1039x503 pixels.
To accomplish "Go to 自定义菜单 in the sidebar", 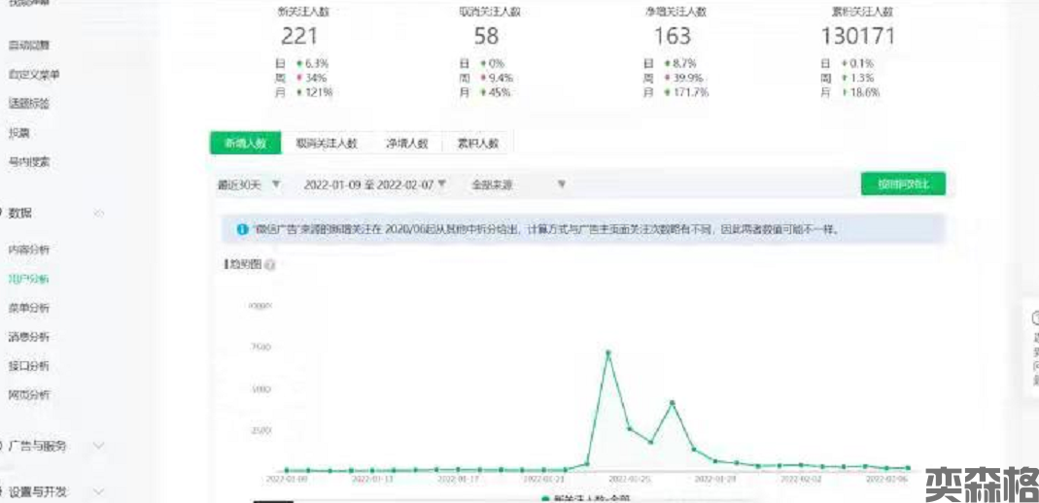I will pyautogui.click(x=34, y=75).
